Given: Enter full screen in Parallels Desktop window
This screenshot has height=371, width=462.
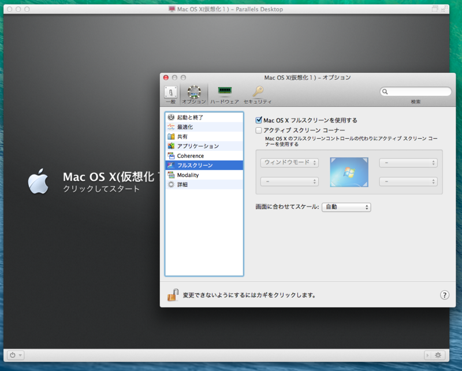Looking at the screenshot, I should [x=444, y=9].
